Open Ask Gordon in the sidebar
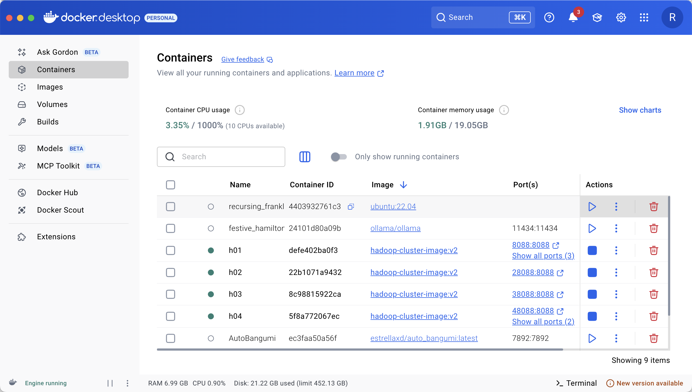The height and width of the screenshot is (392, 692). coord(69,52)
